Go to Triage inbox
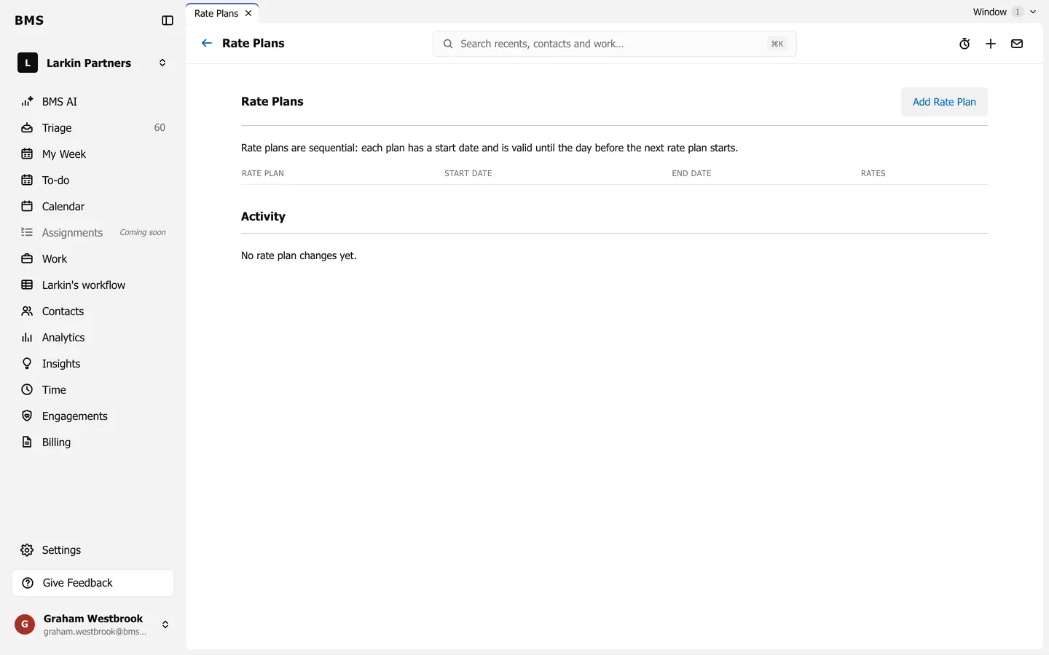The height and width of the screenshot is (655, 1049). click(93, 127)
